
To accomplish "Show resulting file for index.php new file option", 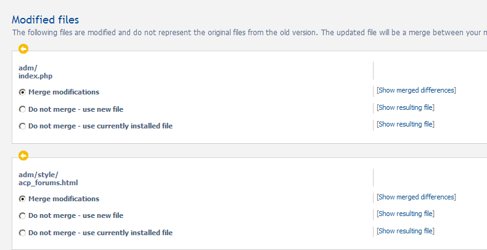I will 406,107.
